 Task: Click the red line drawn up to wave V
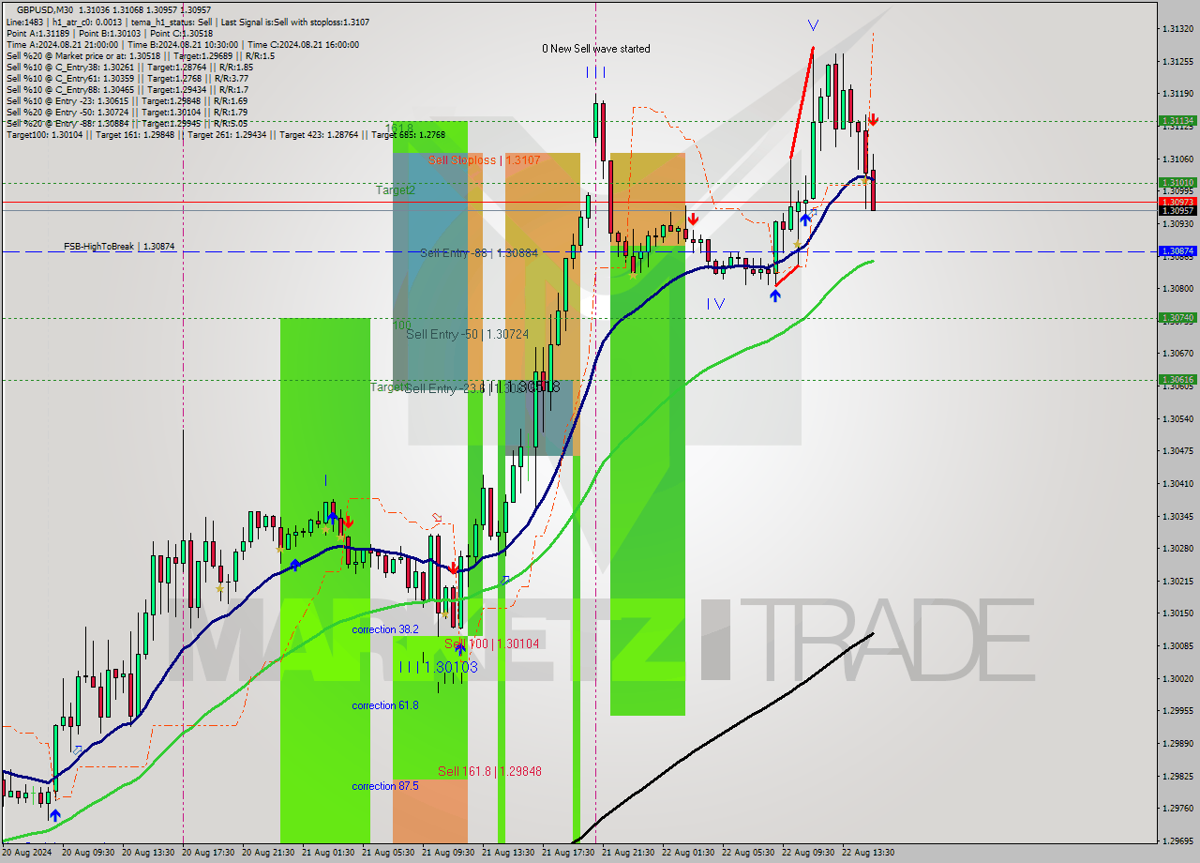coord(802,101)
